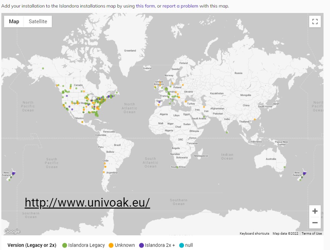Click the 'Venezuela' map label

point(109,131)
